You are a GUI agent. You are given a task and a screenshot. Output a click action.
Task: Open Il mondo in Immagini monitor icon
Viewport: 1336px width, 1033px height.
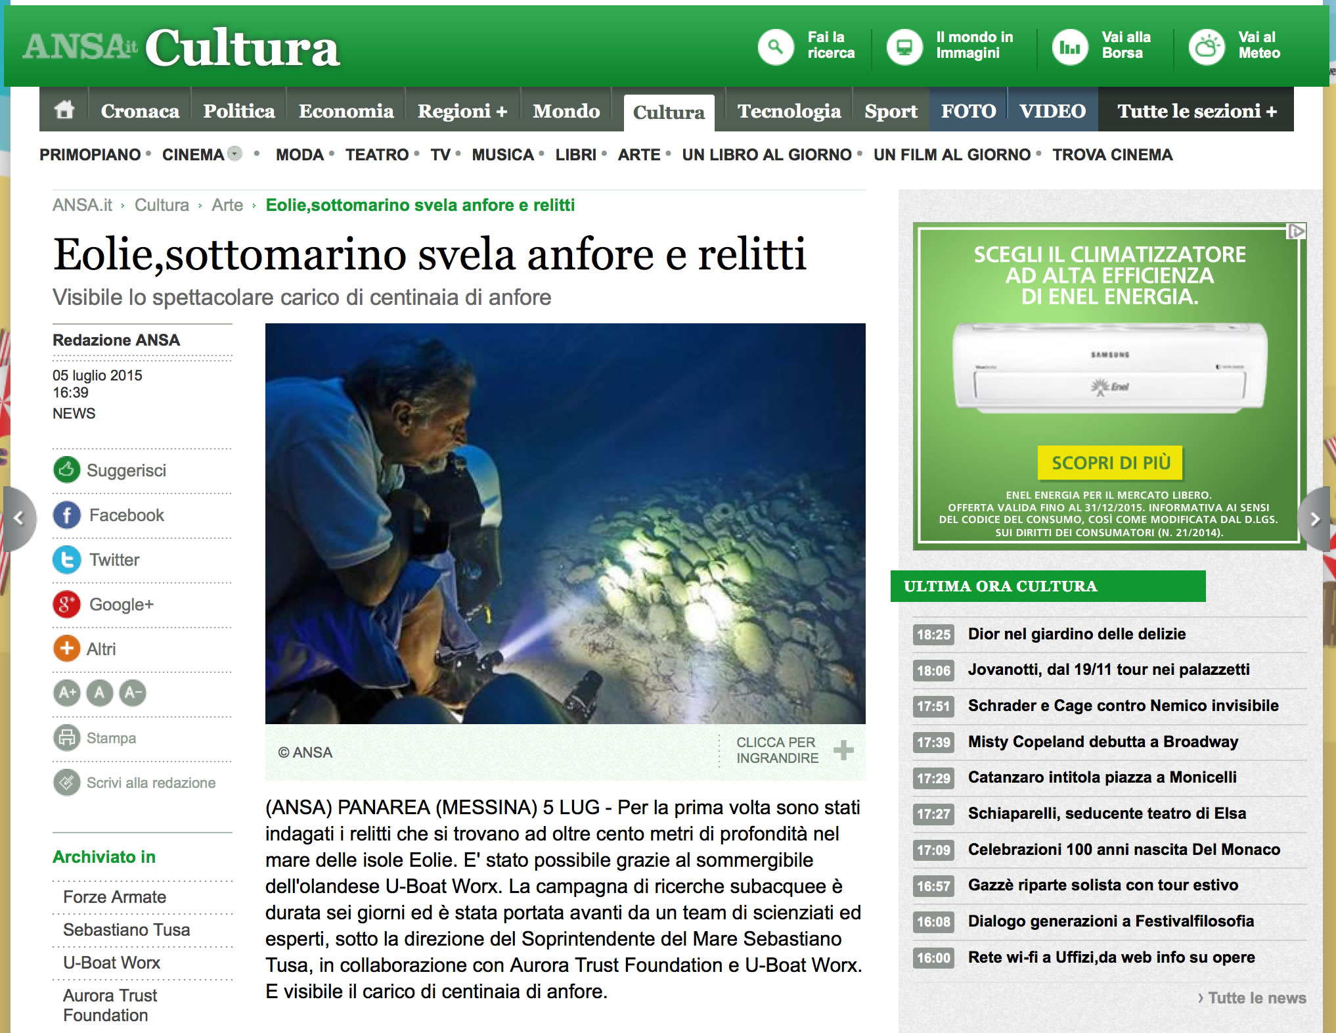[x=904, y=47]
